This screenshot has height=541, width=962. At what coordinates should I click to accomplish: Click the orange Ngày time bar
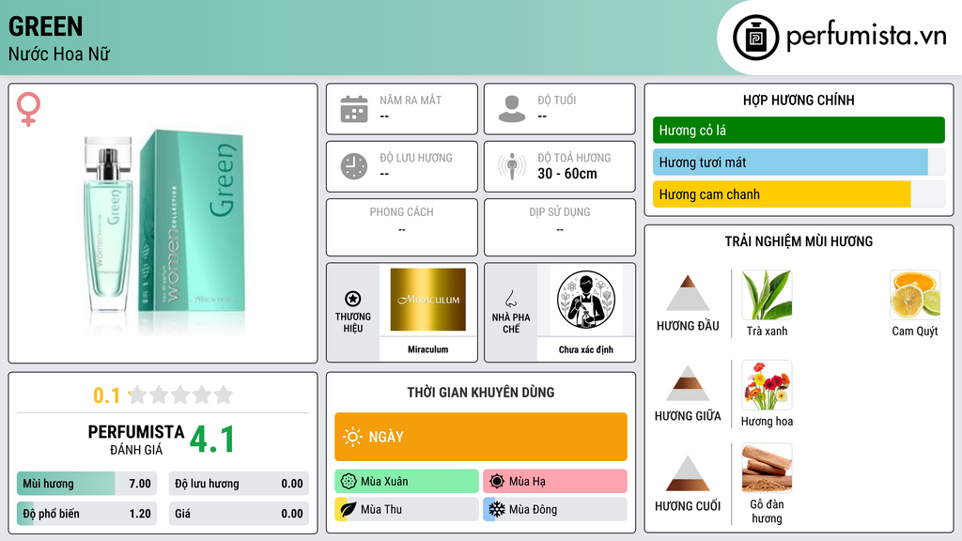point(481,437)
